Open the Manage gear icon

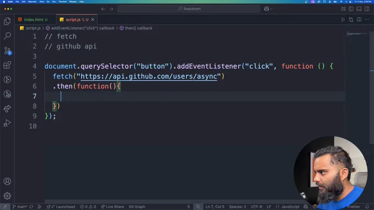pyautogui.click(x=7, y=196)
